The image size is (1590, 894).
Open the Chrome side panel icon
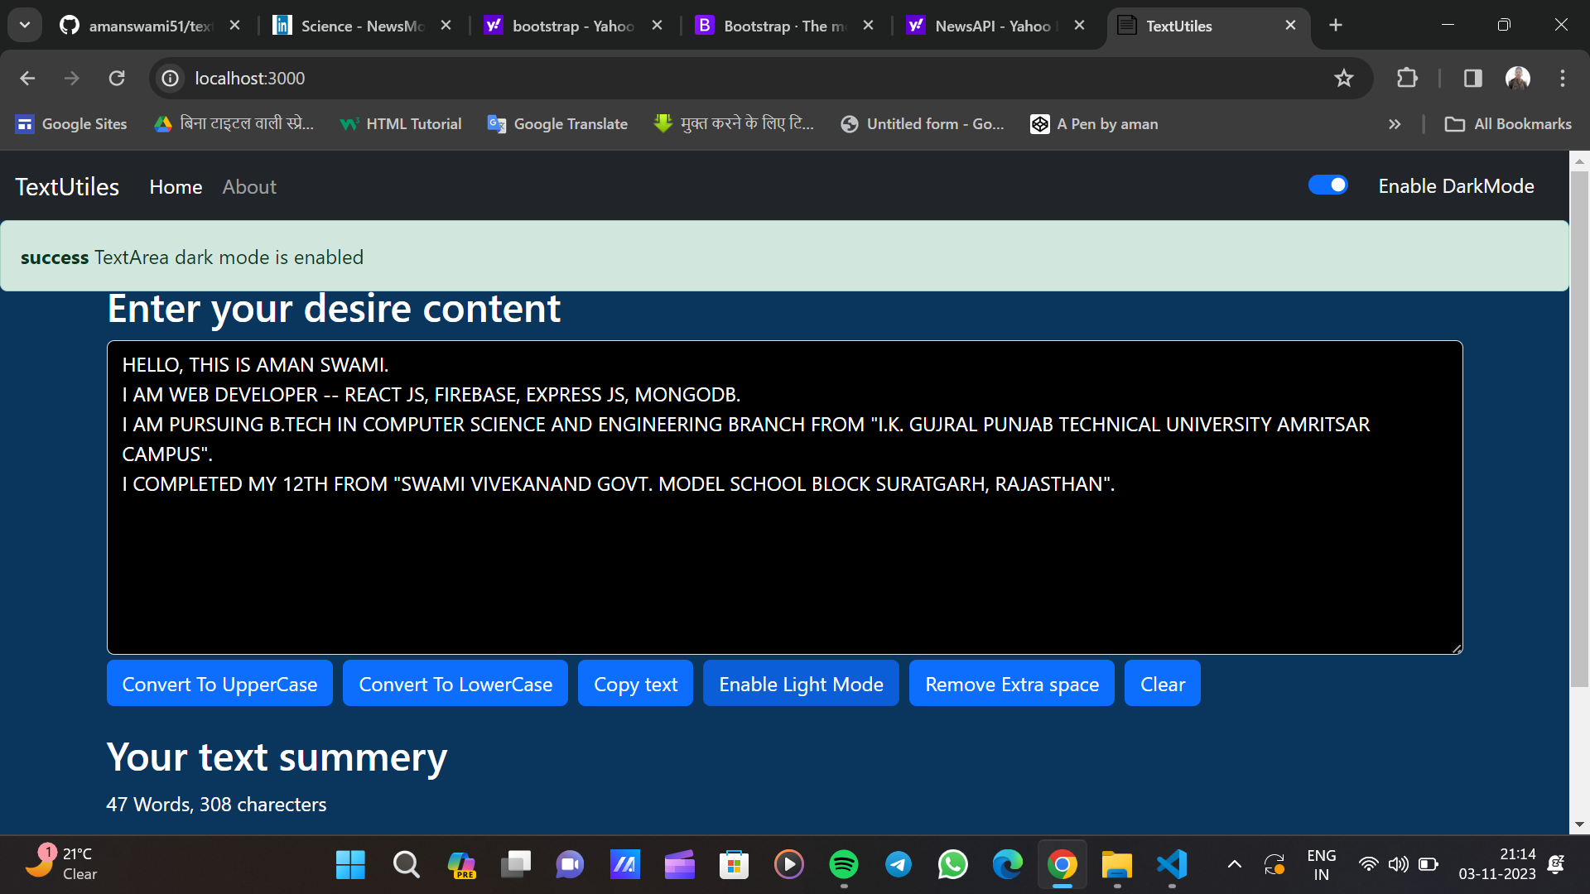pos(1472,78)
